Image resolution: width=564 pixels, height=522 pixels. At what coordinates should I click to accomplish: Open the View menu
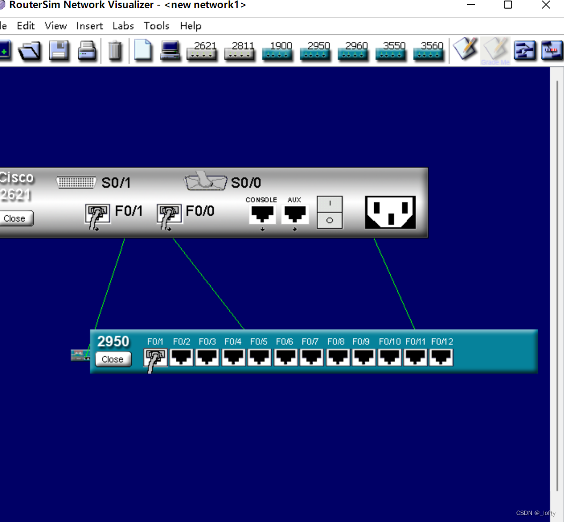56,26
